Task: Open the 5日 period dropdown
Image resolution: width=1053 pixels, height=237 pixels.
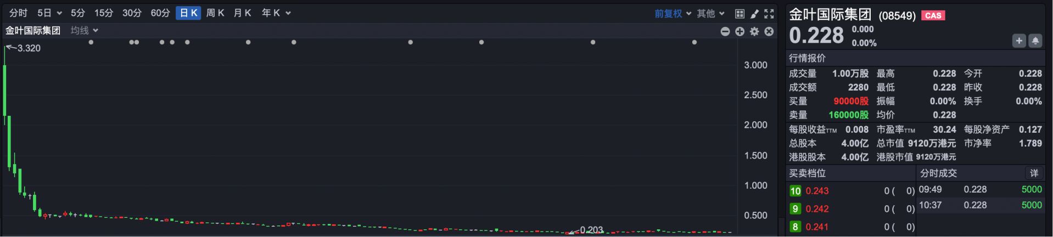Action: (49, 13)
